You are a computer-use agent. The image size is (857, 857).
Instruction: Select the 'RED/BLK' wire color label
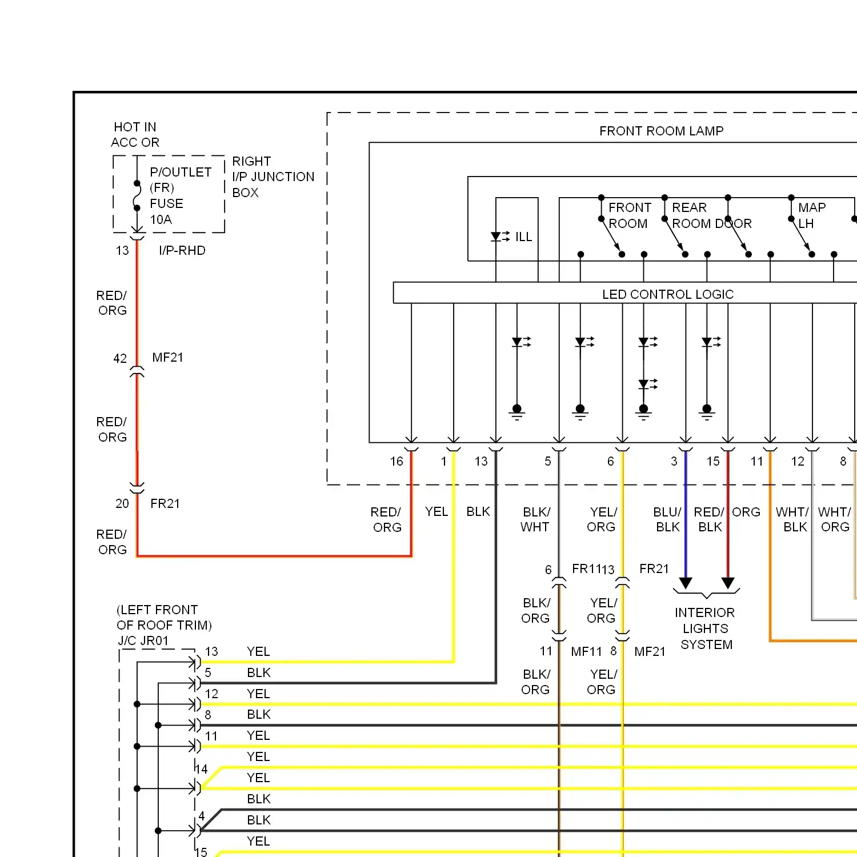709,519
